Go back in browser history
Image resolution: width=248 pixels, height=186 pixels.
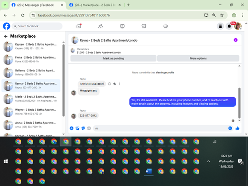tap(5, 15)
